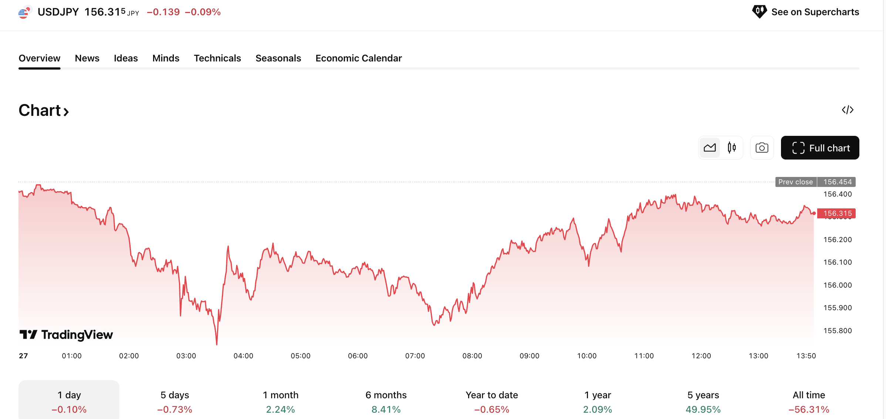Switch chart to candlestick style

click(x=731, y=147)
